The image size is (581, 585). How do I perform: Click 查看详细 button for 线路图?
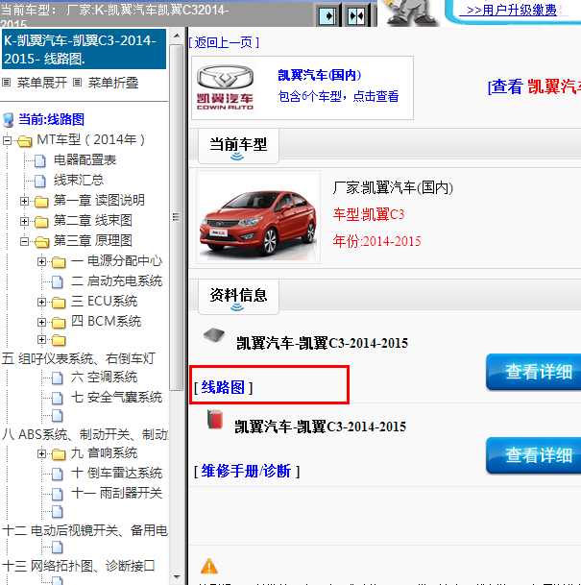click(534, 372)
